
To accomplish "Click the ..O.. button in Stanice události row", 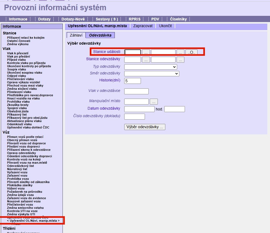I will coord(191,52).
